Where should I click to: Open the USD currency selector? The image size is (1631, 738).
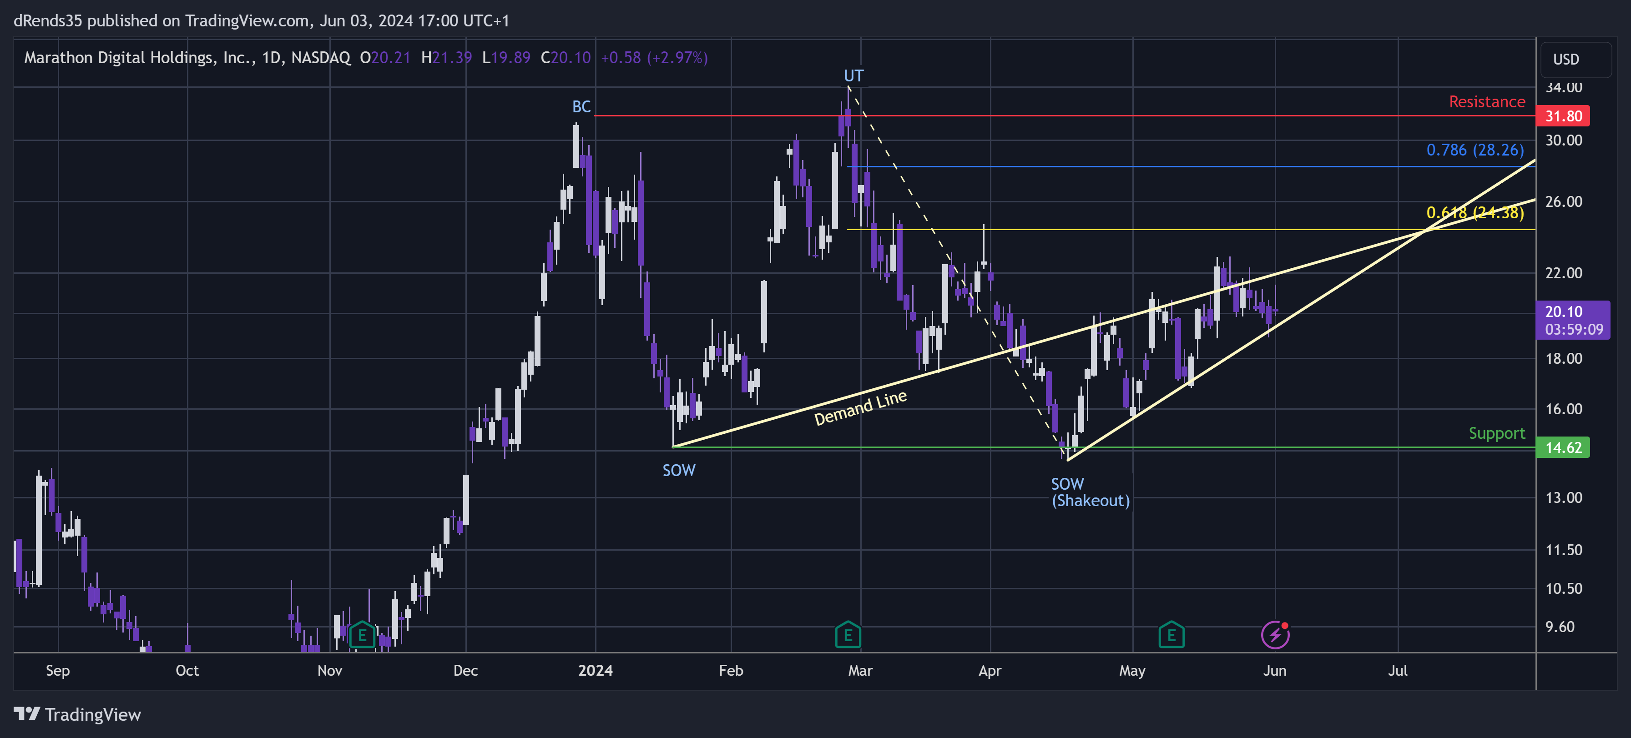pos(1575,59)
